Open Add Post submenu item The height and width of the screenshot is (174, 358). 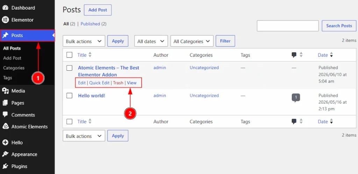[x=12, y=58]
